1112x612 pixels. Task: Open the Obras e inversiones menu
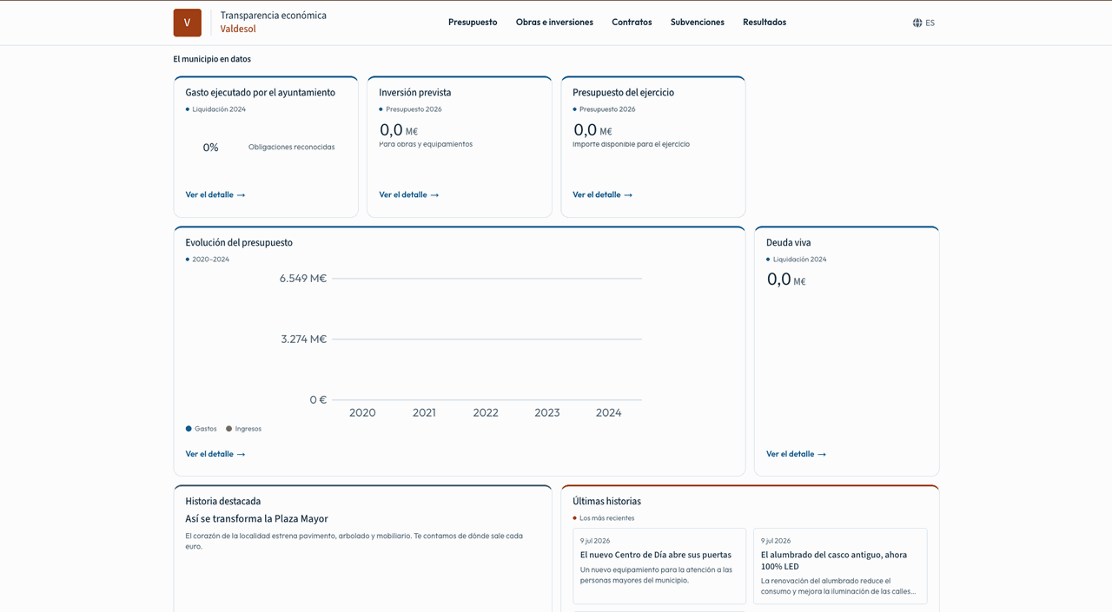554,23
